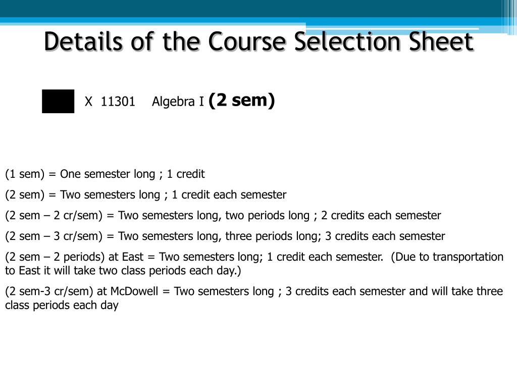
Task: Click the slide title Details of the Course Selection Sheet
Action: point(259,41)
